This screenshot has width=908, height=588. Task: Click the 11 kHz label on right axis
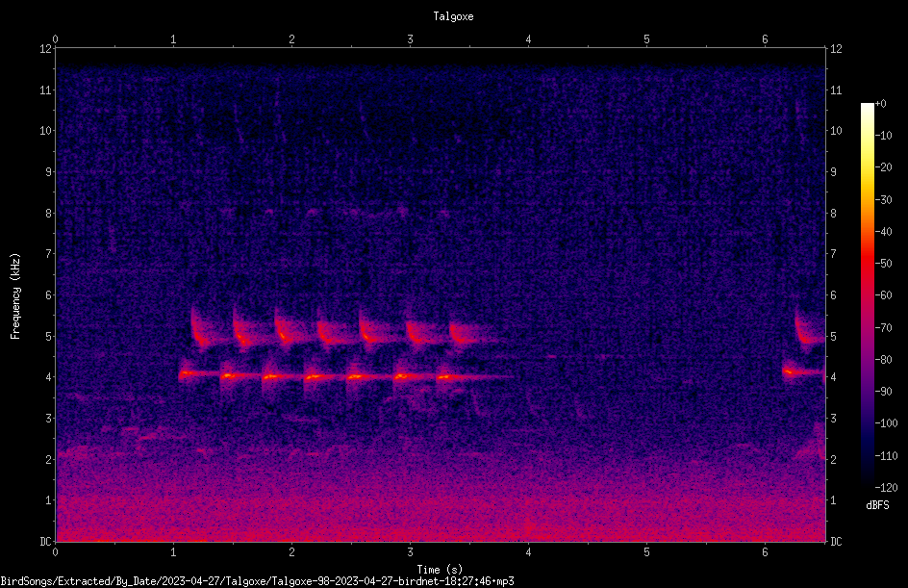click(836, 89)
